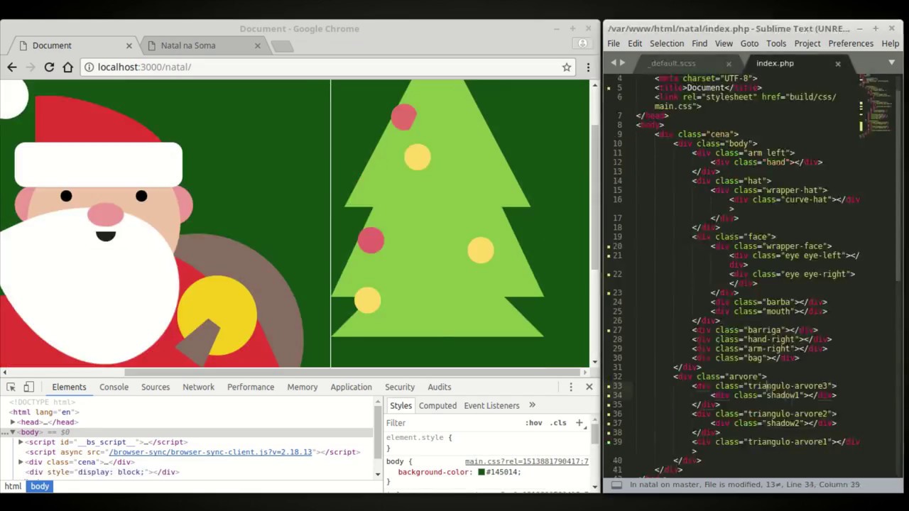Open Sublime tab list dropdown arrow

click(x=892, y=62)
